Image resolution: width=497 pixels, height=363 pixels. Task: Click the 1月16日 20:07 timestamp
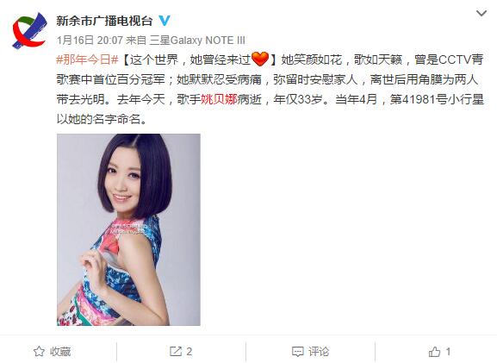tap(90, 41)
